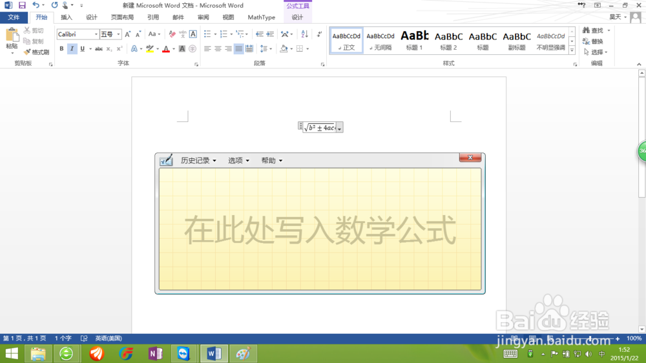Image resolution: width=646 pixels, height=363 pixels.
Task: Increase paragraph indent
Action: point(270,34)
